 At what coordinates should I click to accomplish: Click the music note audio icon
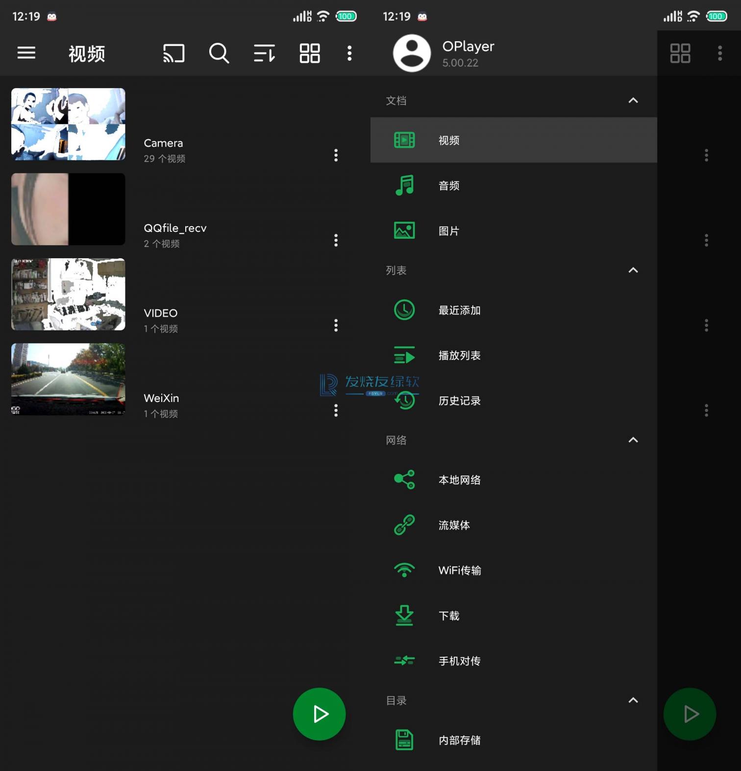click(404, 185)
